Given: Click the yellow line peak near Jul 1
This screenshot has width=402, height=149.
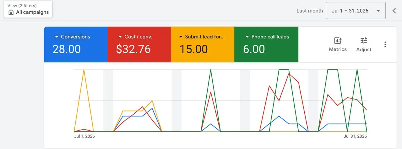Looking at the screenshot, I should coord(84,70).
